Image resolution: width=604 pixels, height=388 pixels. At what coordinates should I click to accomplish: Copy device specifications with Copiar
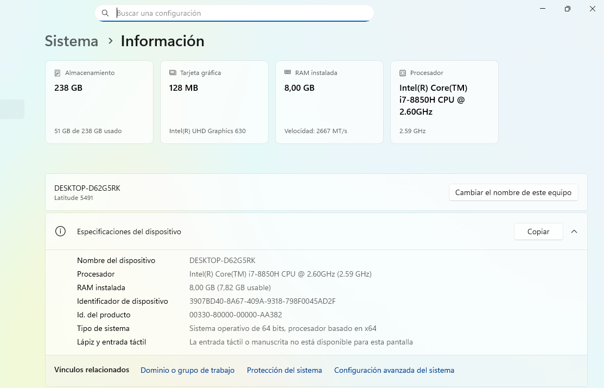click(538, 231)
